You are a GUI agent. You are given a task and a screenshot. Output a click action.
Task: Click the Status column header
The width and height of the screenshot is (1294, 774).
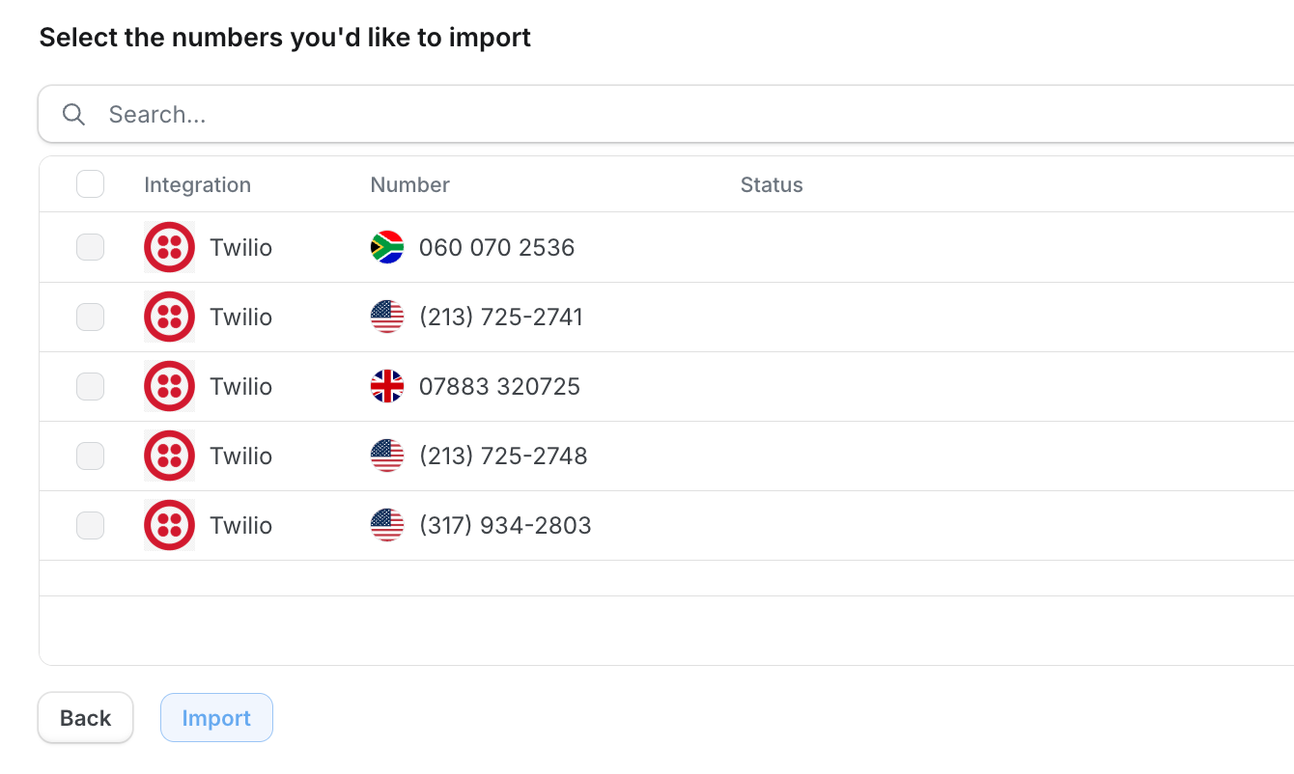coord(772,184)
